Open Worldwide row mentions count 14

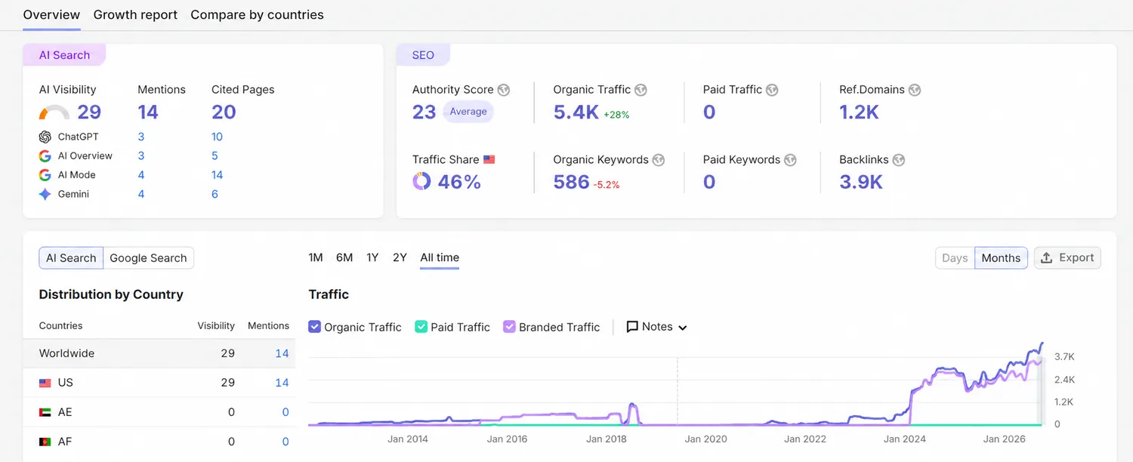[282, 353]
